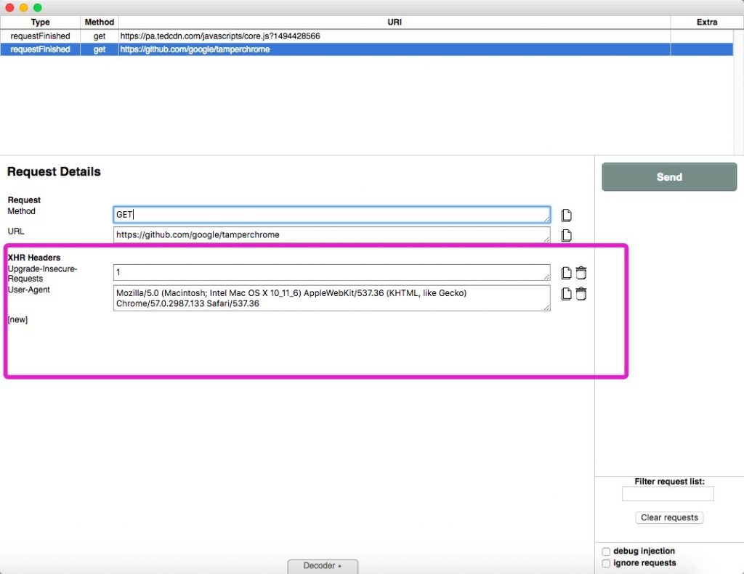
Task: Toggle the ignore requests checkbox
Action: click(x=607, y=563)
